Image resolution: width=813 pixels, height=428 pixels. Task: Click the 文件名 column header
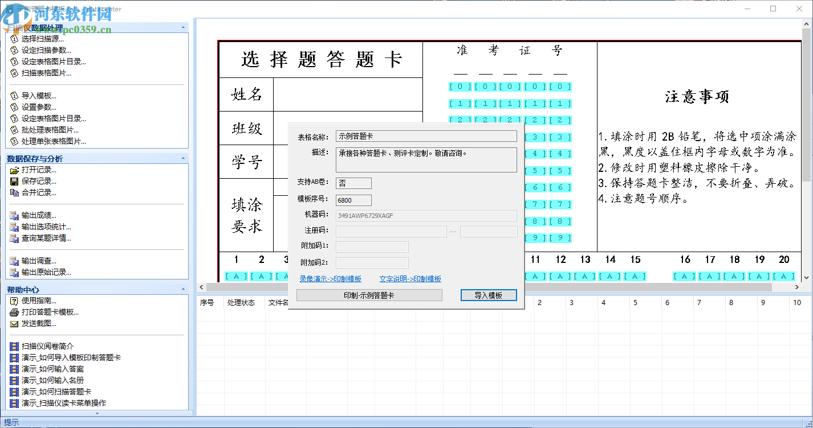point(278,303)
